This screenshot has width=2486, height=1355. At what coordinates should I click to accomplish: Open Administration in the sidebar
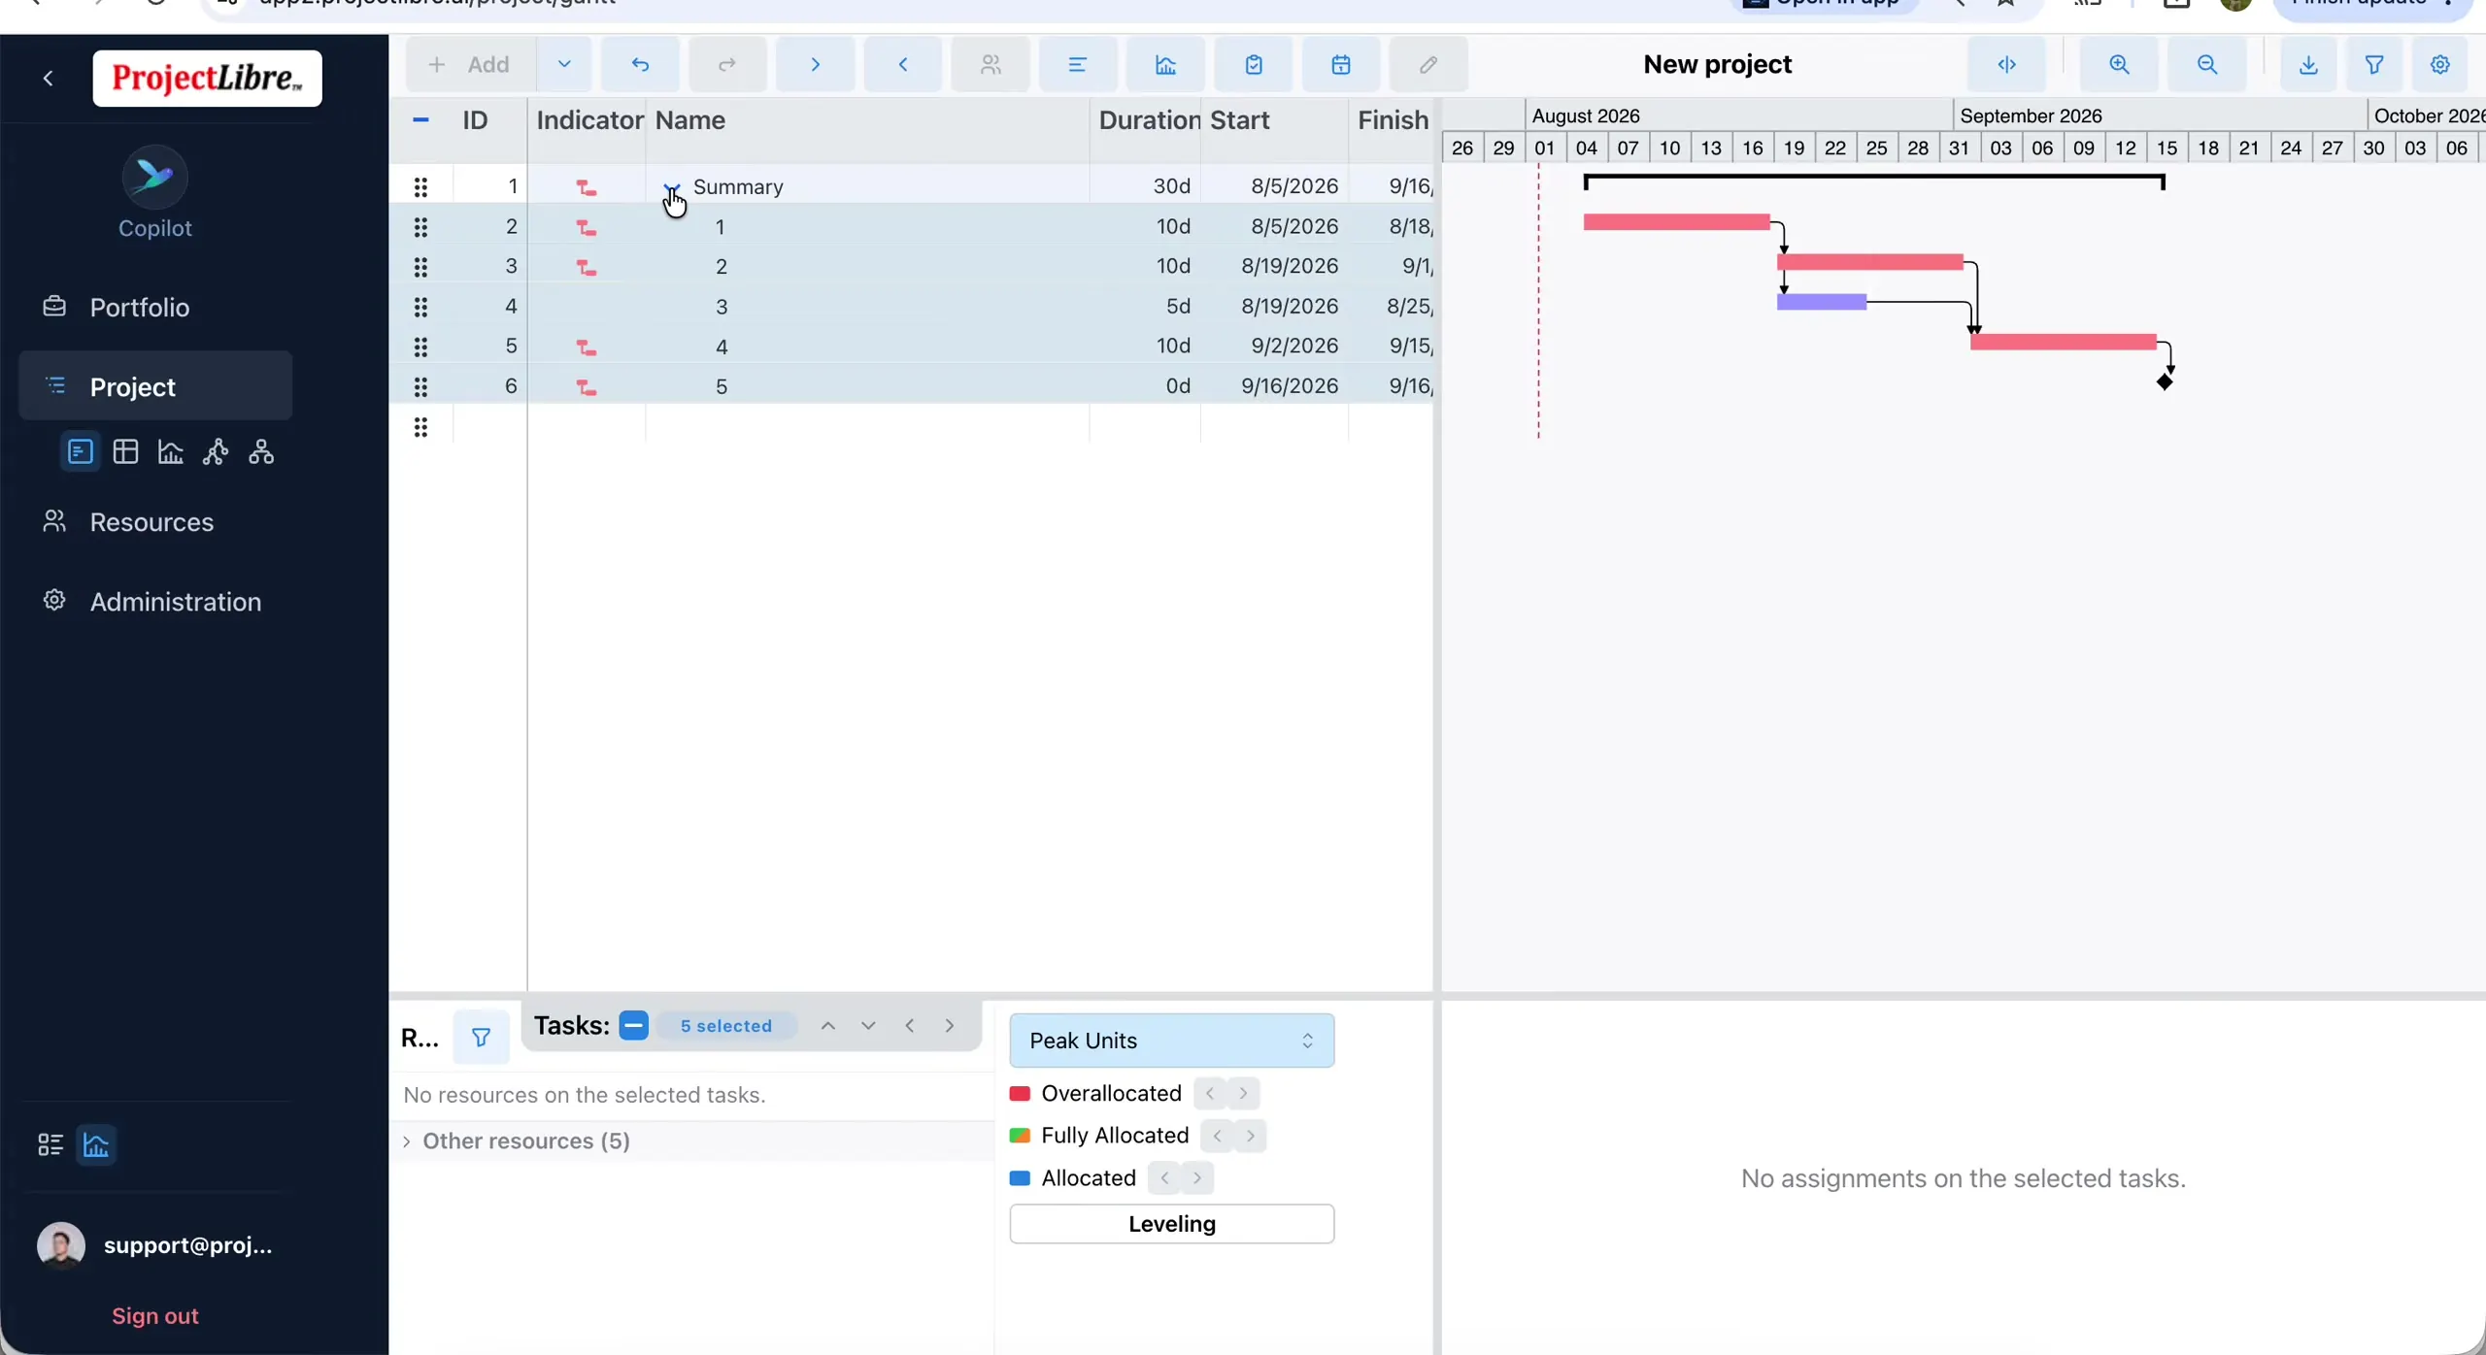click(155, 602)
